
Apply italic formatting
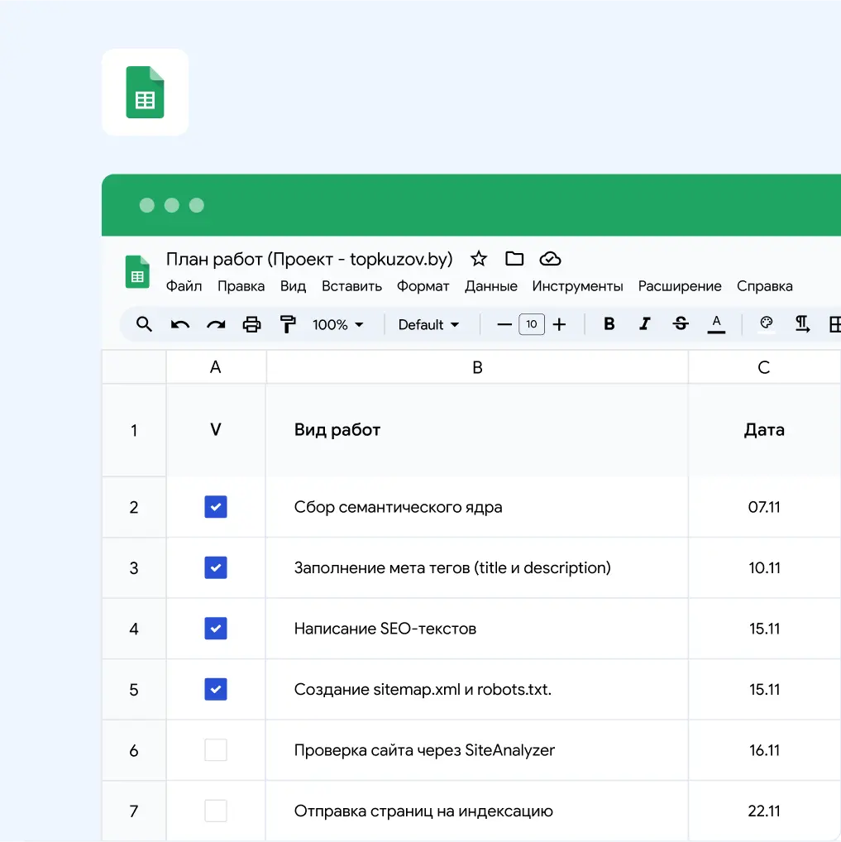click(x=645, y=324)
